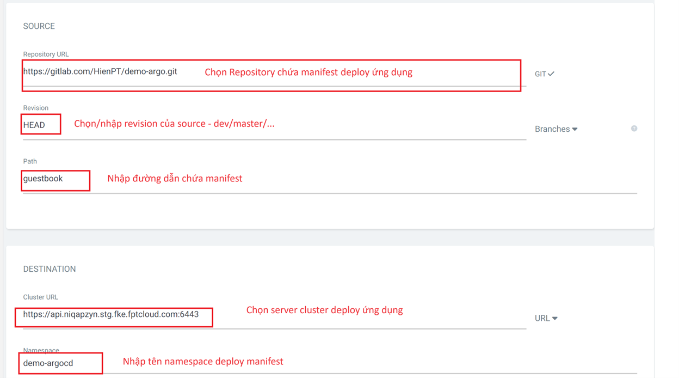
Task: Click the Cluster URL field label
Action: tap(40, 297)
